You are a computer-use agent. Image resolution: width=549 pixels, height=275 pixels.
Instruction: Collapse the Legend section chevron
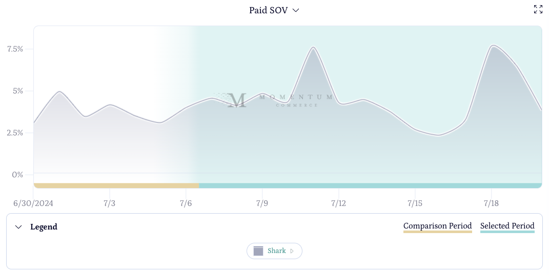pyautogui.click(x=18, y=227)
